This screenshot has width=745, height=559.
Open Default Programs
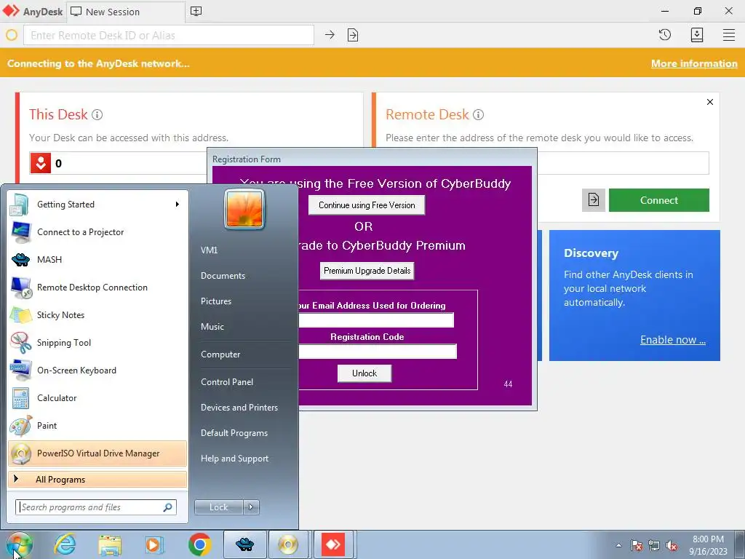(234, 433)
